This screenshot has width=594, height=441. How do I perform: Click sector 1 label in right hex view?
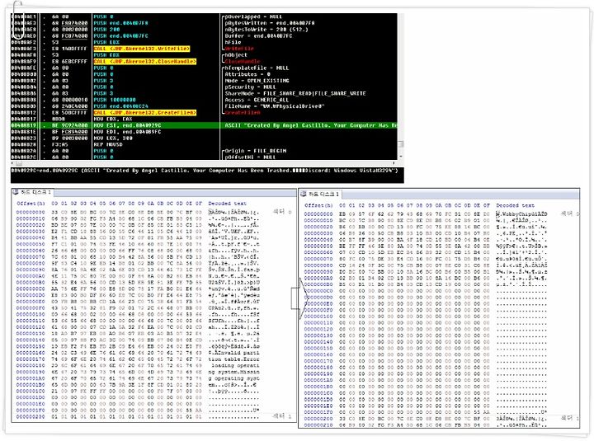[x=570, y=418]
